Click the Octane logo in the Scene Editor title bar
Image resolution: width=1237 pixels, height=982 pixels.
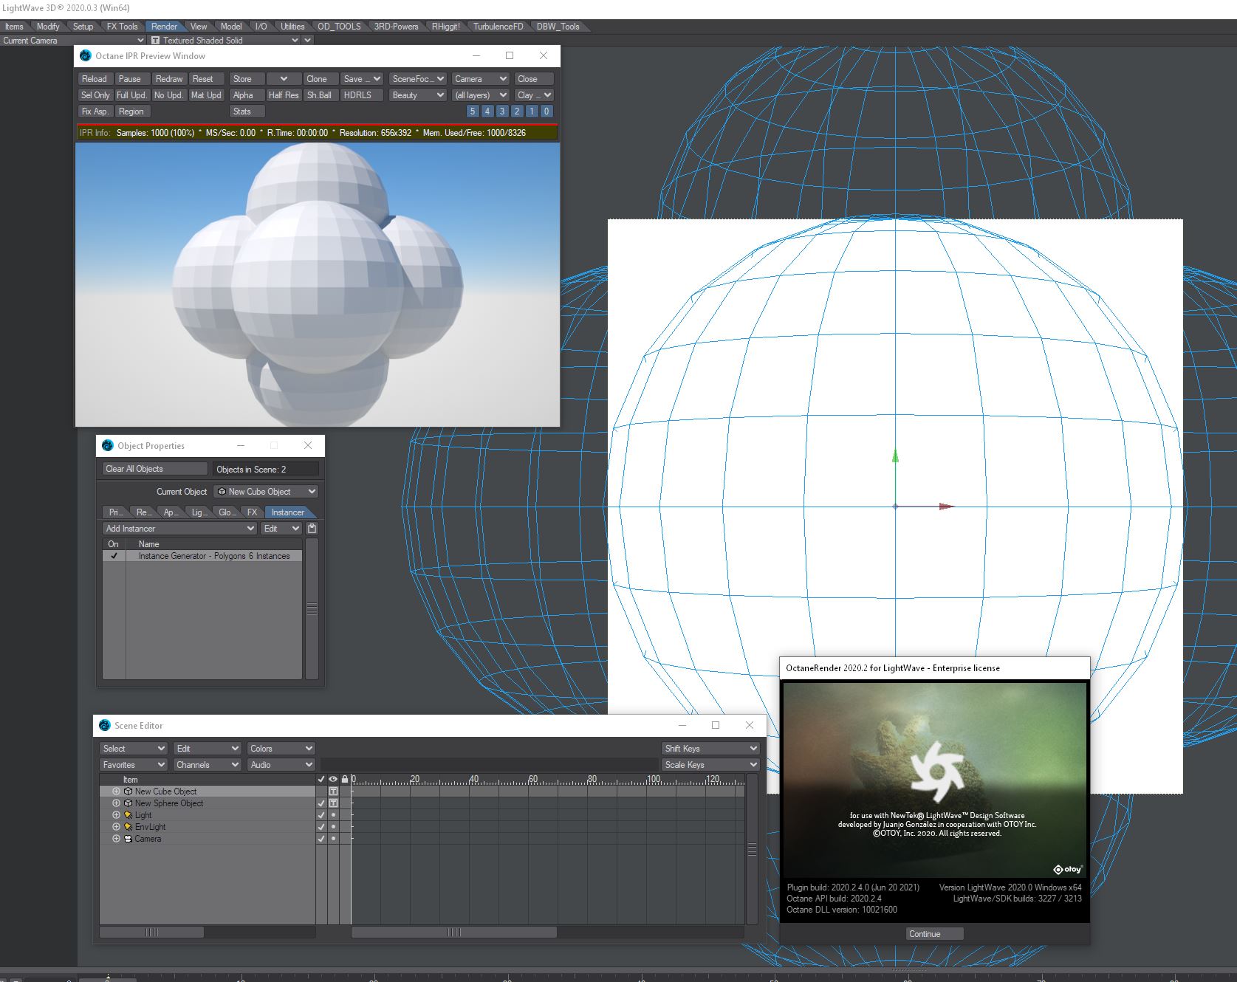[105, 726]
